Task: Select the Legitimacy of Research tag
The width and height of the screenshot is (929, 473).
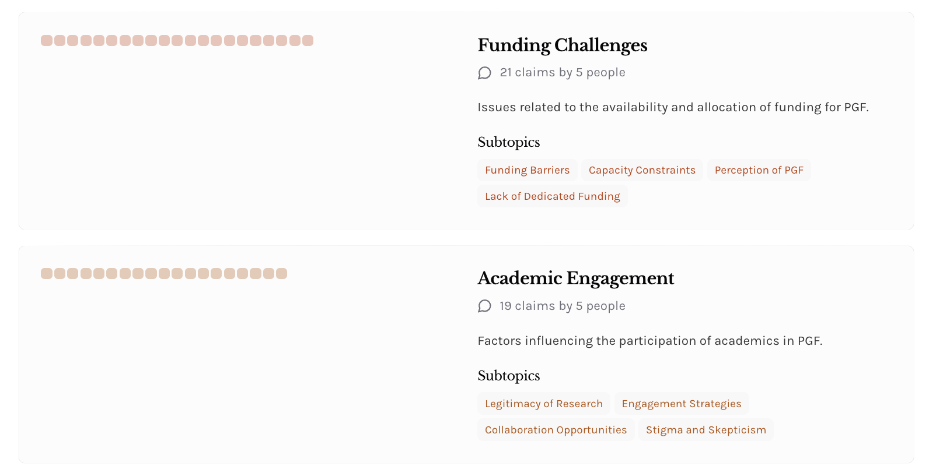Action: tap(544, 404)
